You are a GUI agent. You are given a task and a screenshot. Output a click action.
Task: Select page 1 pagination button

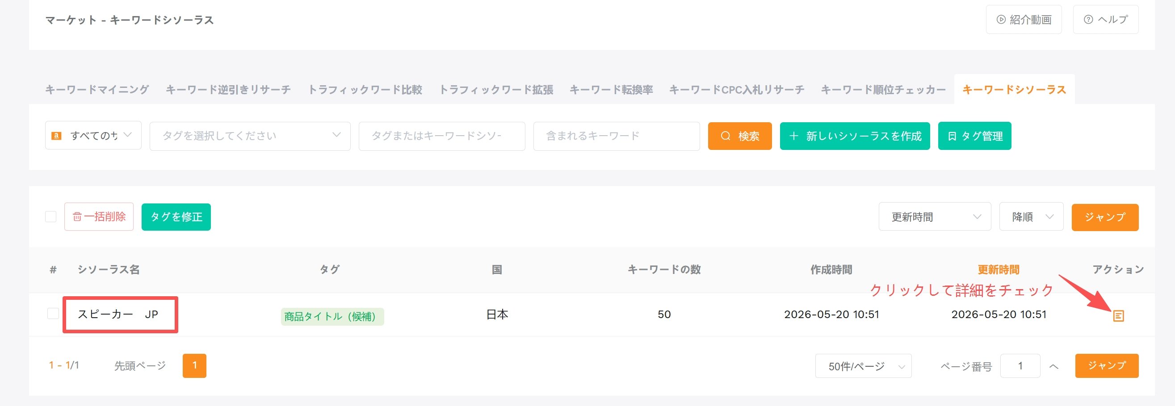pos(194,366)
